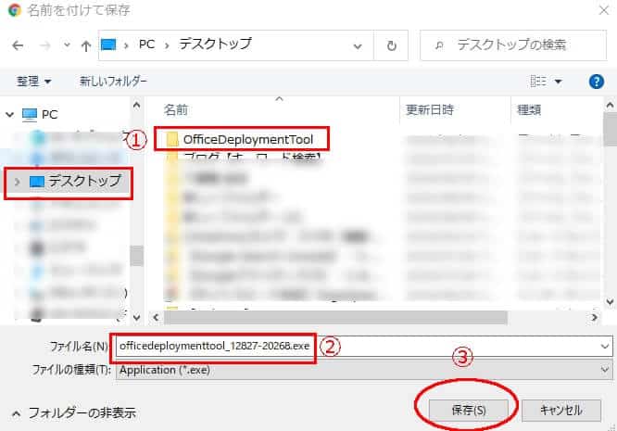Sort by the 種類 column header
Viewport: 617px width, 431px height.
(529, 109)
